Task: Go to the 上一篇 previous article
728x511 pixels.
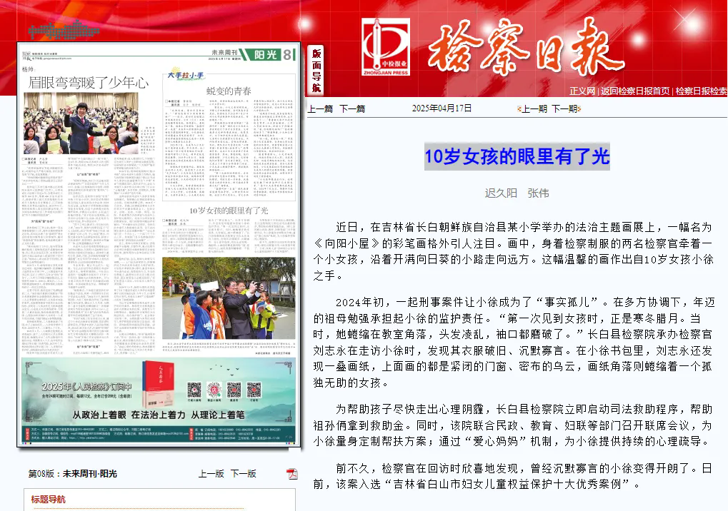Action: pyautogui.click(x=320, y=108)
